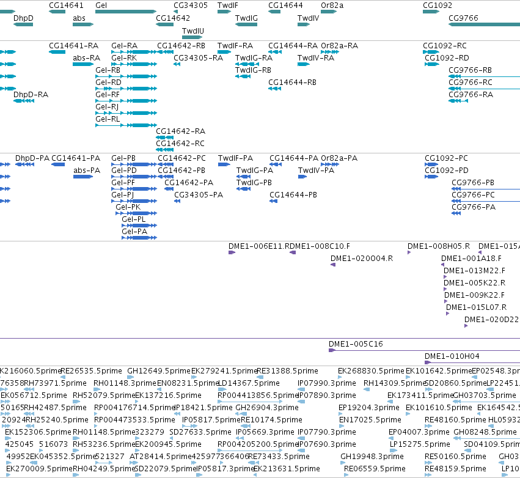This screenshot has width=520, height=478.
Task: Select the Or82a gene label
Action: pos(332,6)
